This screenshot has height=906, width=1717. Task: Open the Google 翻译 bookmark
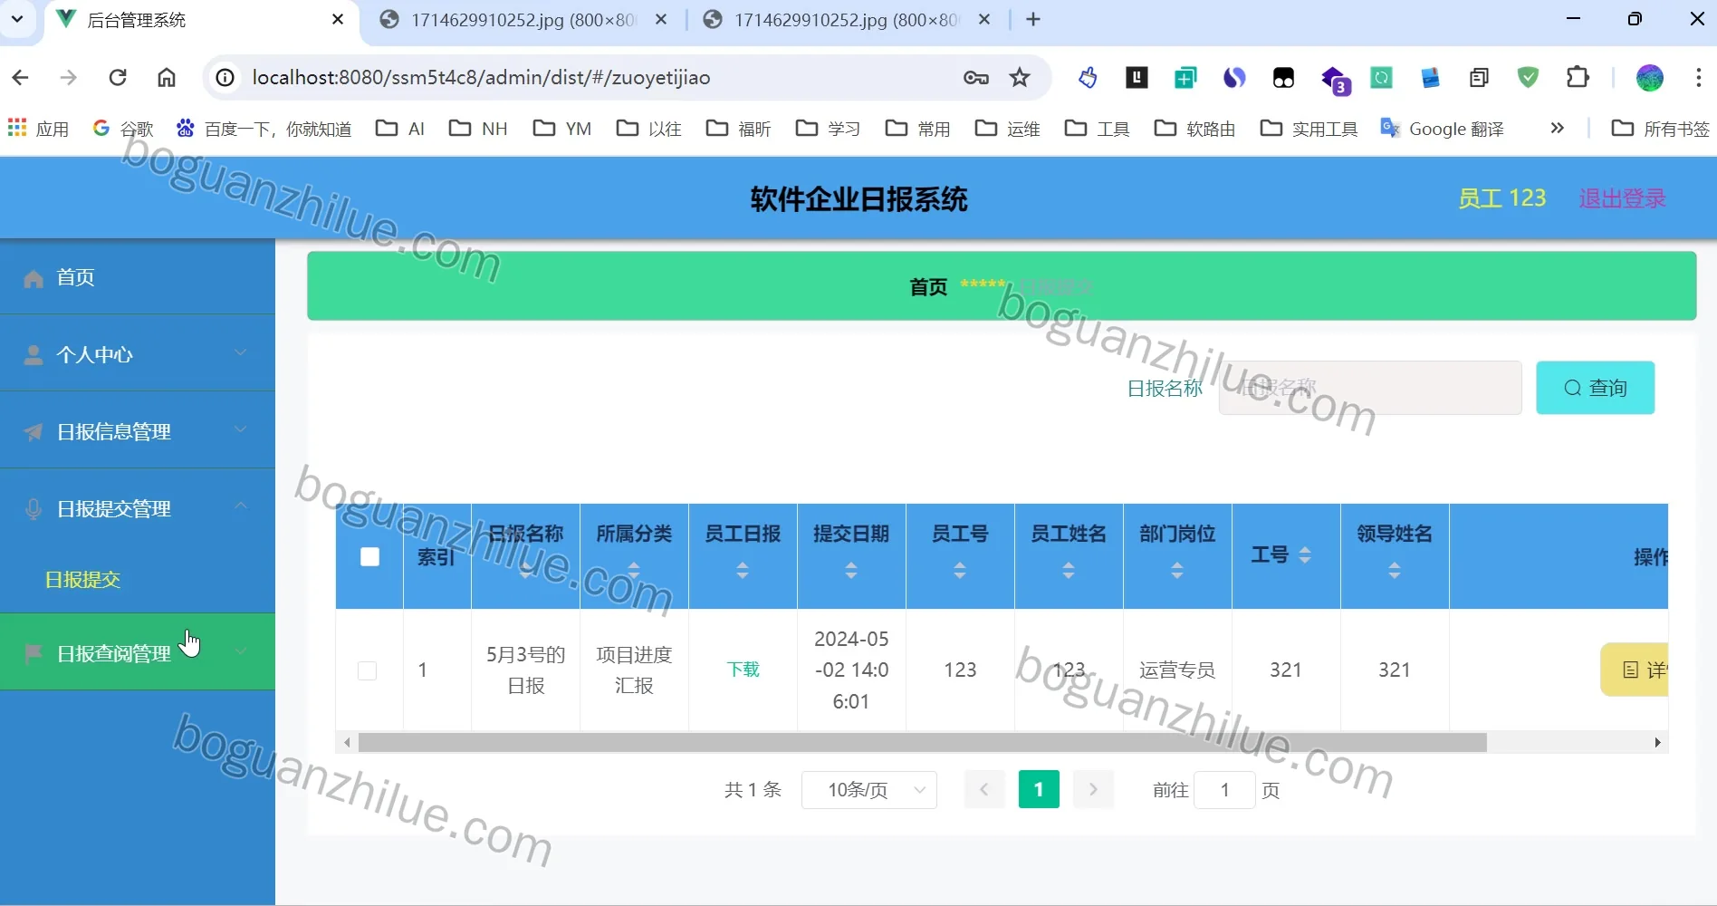click(1442, 129)
